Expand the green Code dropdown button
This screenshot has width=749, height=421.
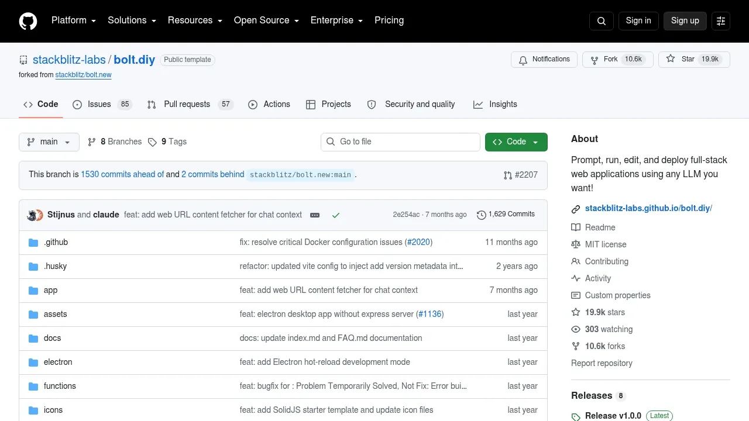(x=516, y=142)
